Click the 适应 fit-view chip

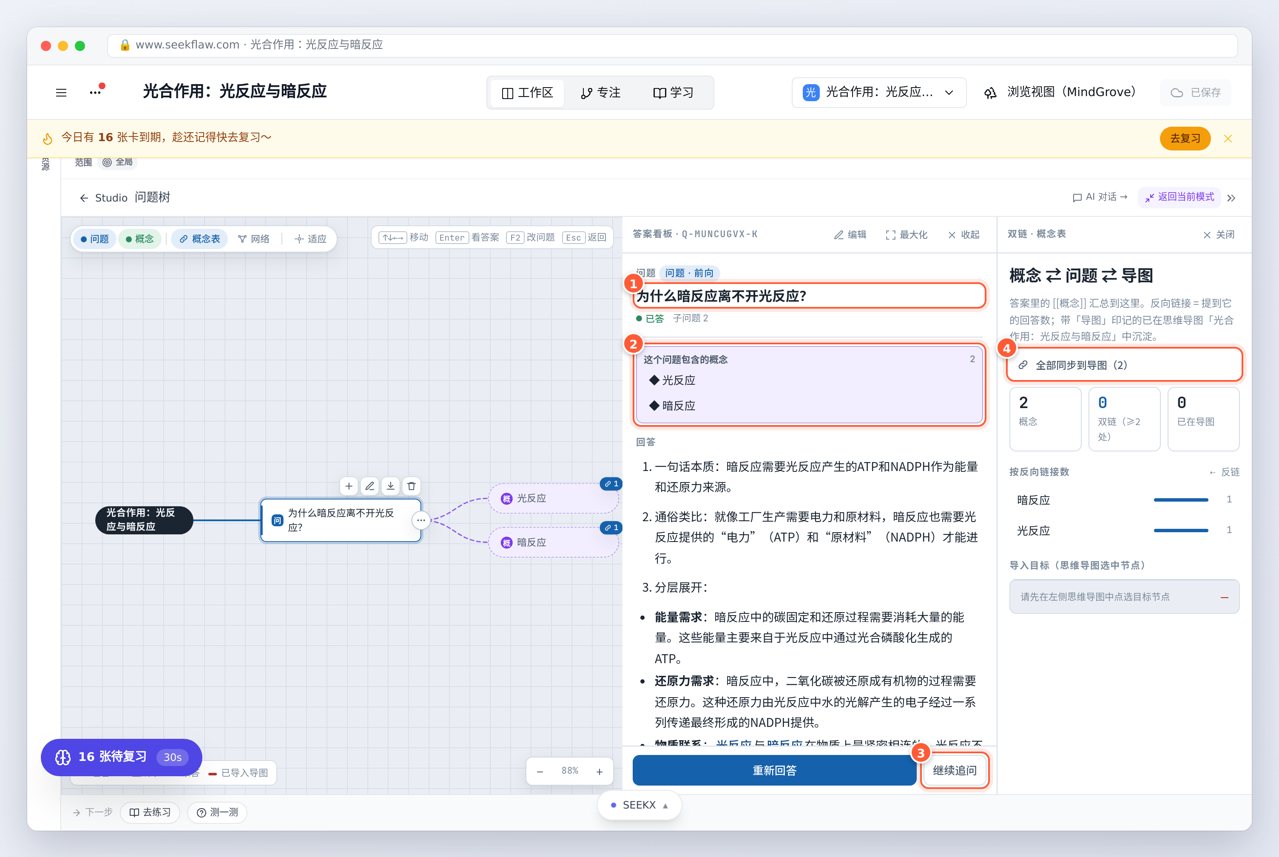[310, 239]
